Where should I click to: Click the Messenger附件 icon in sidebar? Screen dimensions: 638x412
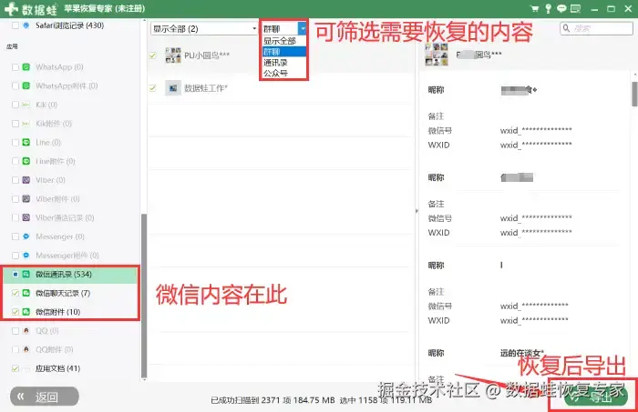coord(26,256)
